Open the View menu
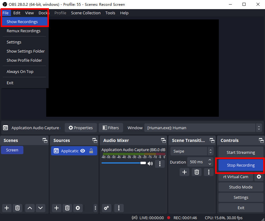This screenshot has height=221, width=265. [29, 13]
